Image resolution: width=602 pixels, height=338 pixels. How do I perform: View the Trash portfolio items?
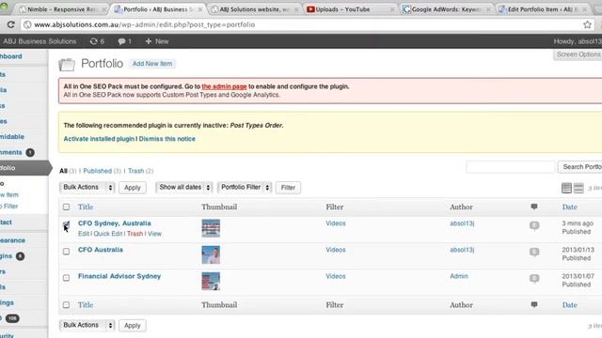[135, 171]
